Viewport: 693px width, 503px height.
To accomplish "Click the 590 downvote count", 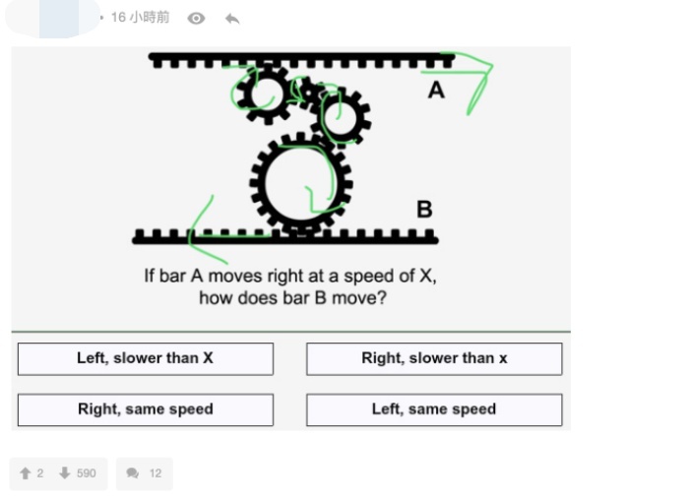I will pyautogui.click(x=87, y=473).
